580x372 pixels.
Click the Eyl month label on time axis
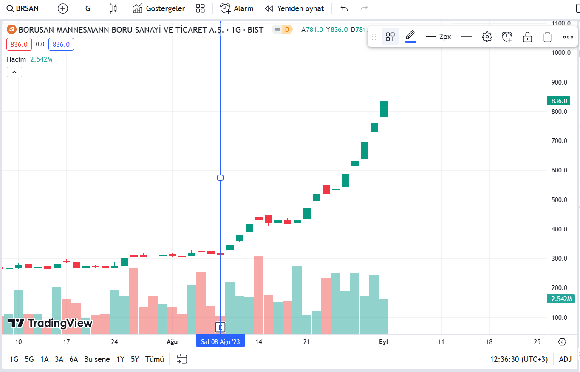pos(384,342)
